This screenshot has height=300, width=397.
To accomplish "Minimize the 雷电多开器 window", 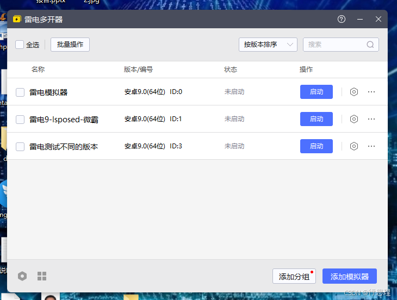I will [x=360, y=19].
